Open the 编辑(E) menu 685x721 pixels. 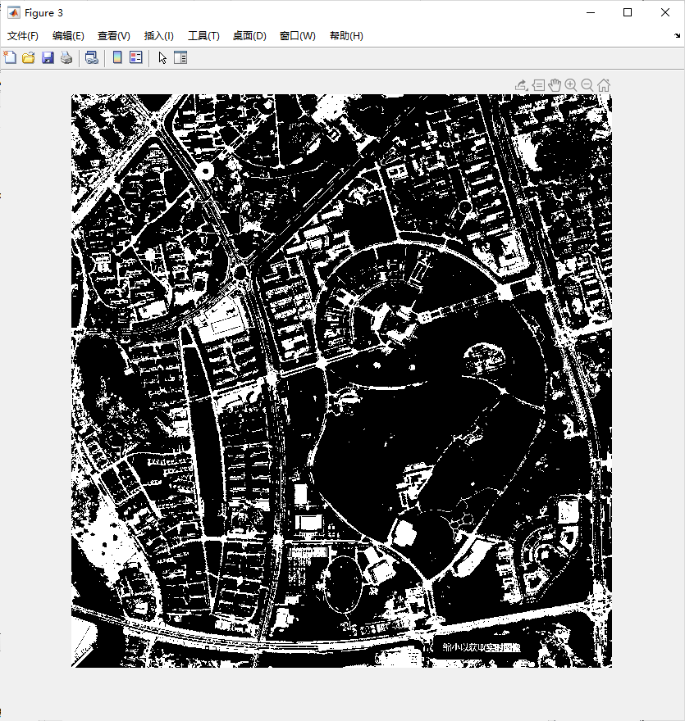pos(68,36)
